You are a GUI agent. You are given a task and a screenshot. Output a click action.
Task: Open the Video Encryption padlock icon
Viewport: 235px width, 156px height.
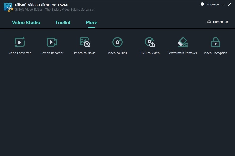216,42
